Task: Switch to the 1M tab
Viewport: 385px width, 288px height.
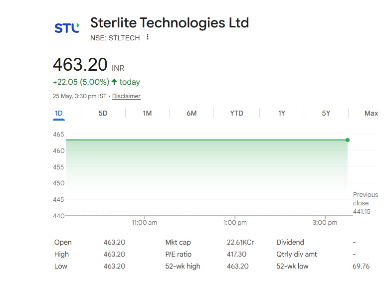Action: [147, 113]
